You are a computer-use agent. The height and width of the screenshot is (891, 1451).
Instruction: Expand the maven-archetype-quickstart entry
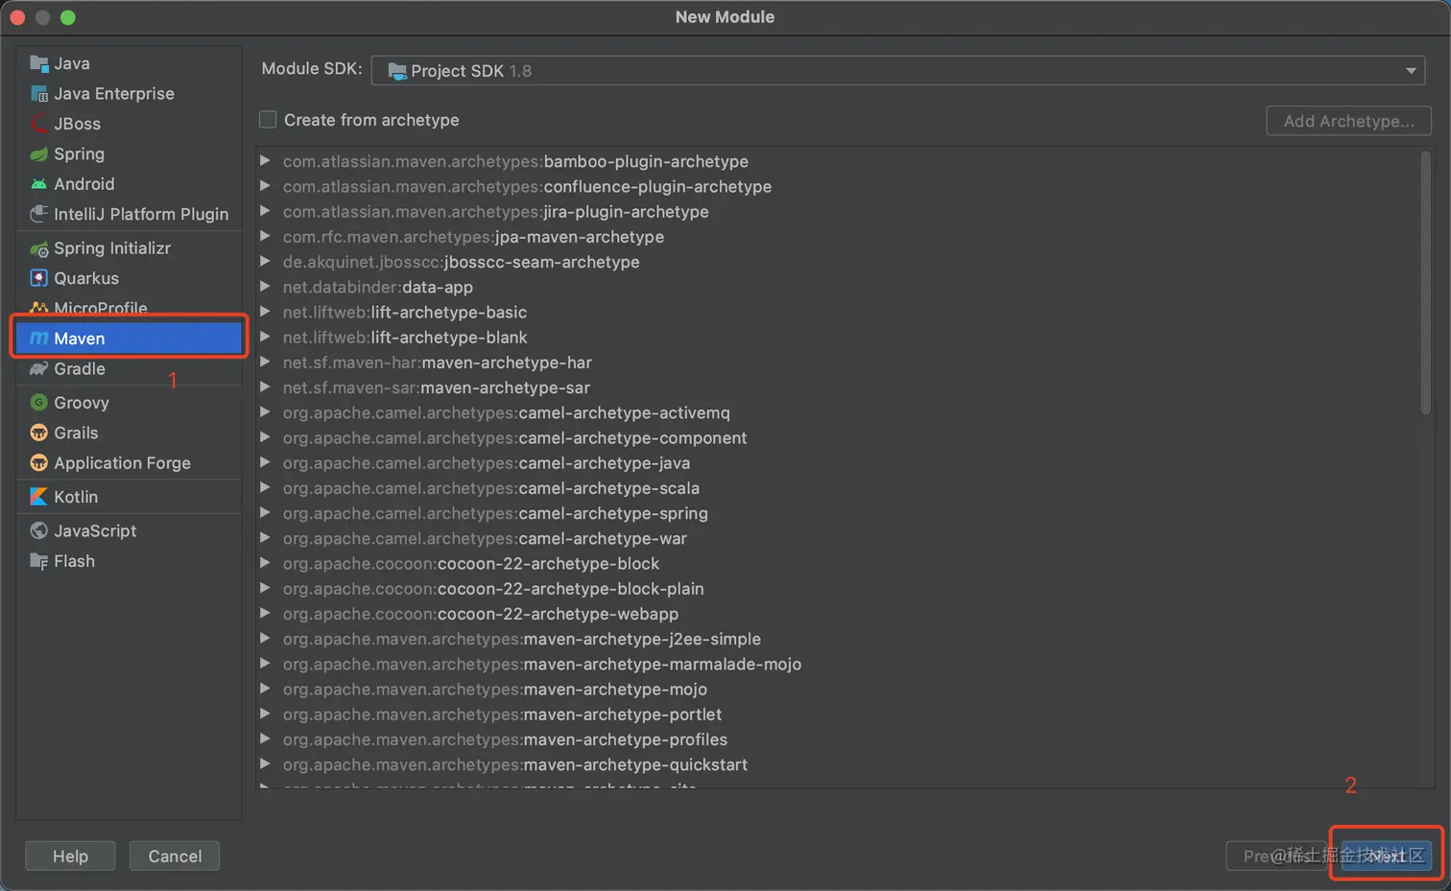click(x=265, y=764)
